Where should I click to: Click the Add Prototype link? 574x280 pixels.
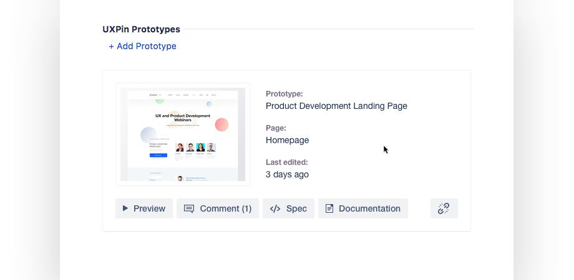(x=142, y=46)
